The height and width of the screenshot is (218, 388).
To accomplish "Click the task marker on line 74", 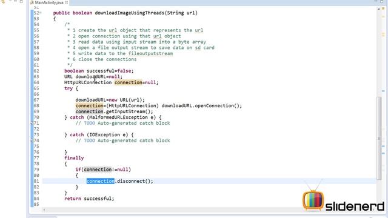I will pyautogui.click(x=32, y=140).
